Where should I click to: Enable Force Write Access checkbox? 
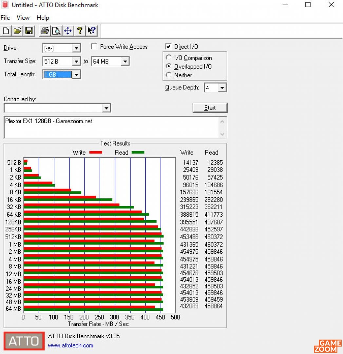(x=94, y=47)
